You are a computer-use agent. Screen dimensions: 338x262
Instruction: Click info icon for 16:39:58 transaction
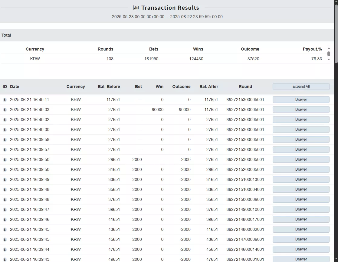(5, 139)
